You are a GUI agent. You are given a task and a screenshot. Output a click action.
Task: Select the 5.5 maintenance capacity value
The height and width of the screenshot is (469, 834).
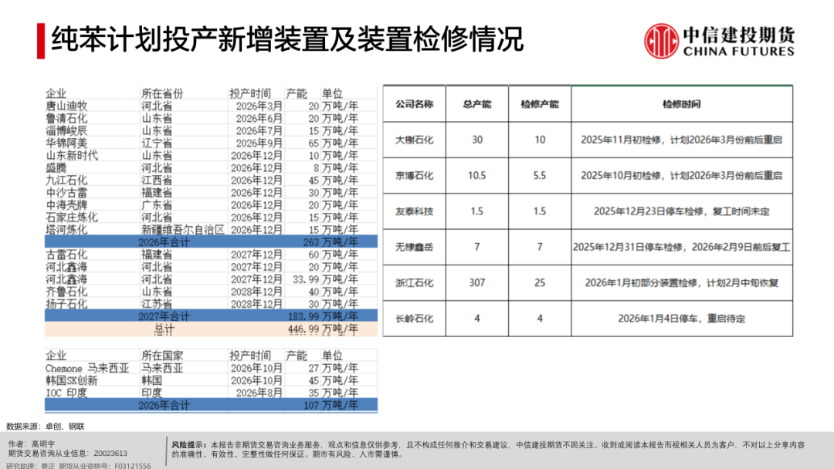540,176
